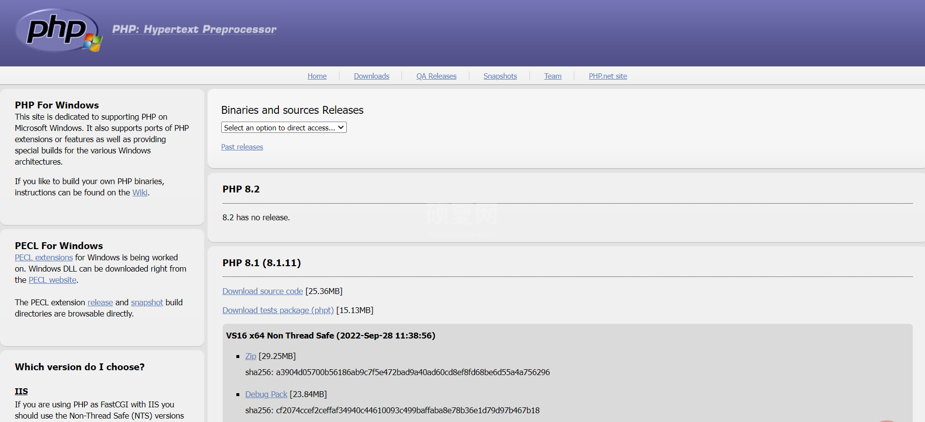Browse the PECL release directory link
Image resolution: width=925 pixels, height=422 pixels.
click(x=100, y=302)
